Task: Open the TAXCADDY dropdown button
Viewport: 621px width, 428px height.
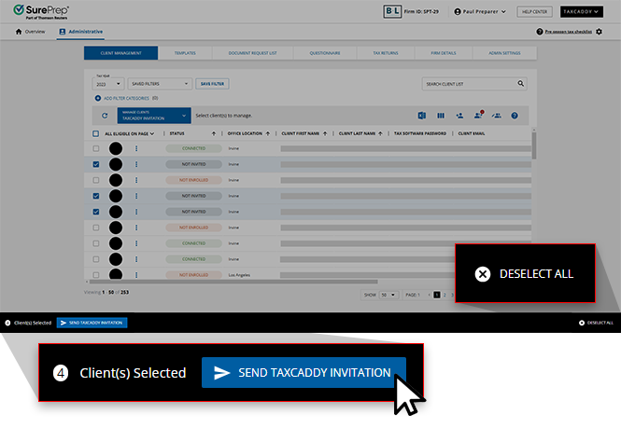Action: (x=582, y=12)
